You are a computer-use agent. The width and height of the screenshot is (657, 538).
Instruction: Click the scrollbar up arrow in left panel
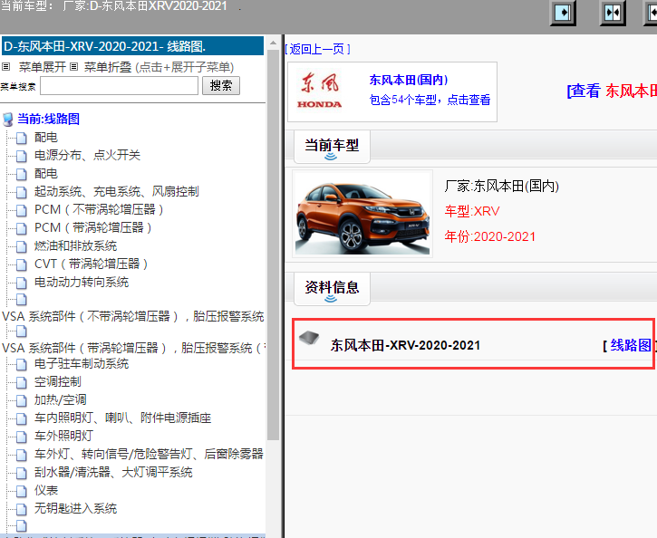[x=273, y=43]
